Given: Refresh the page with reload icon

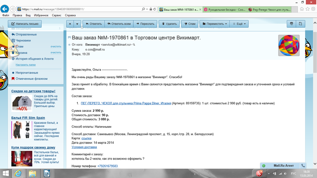Looking at the screenshot, I should [155, 9].
